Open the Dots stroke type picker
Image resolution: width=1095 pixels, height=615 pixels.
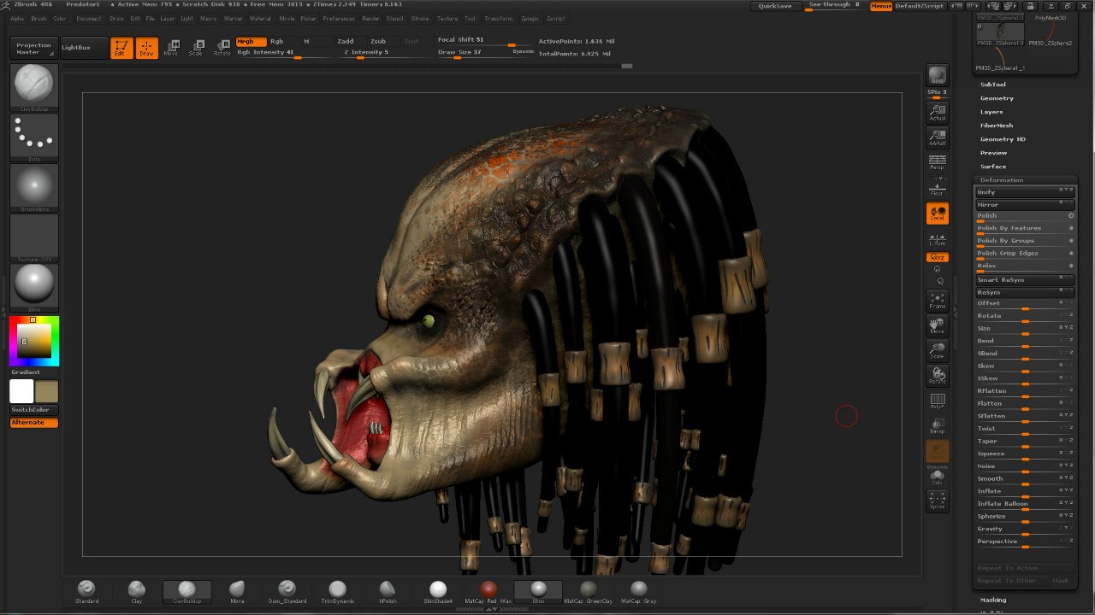click(34, 137)
